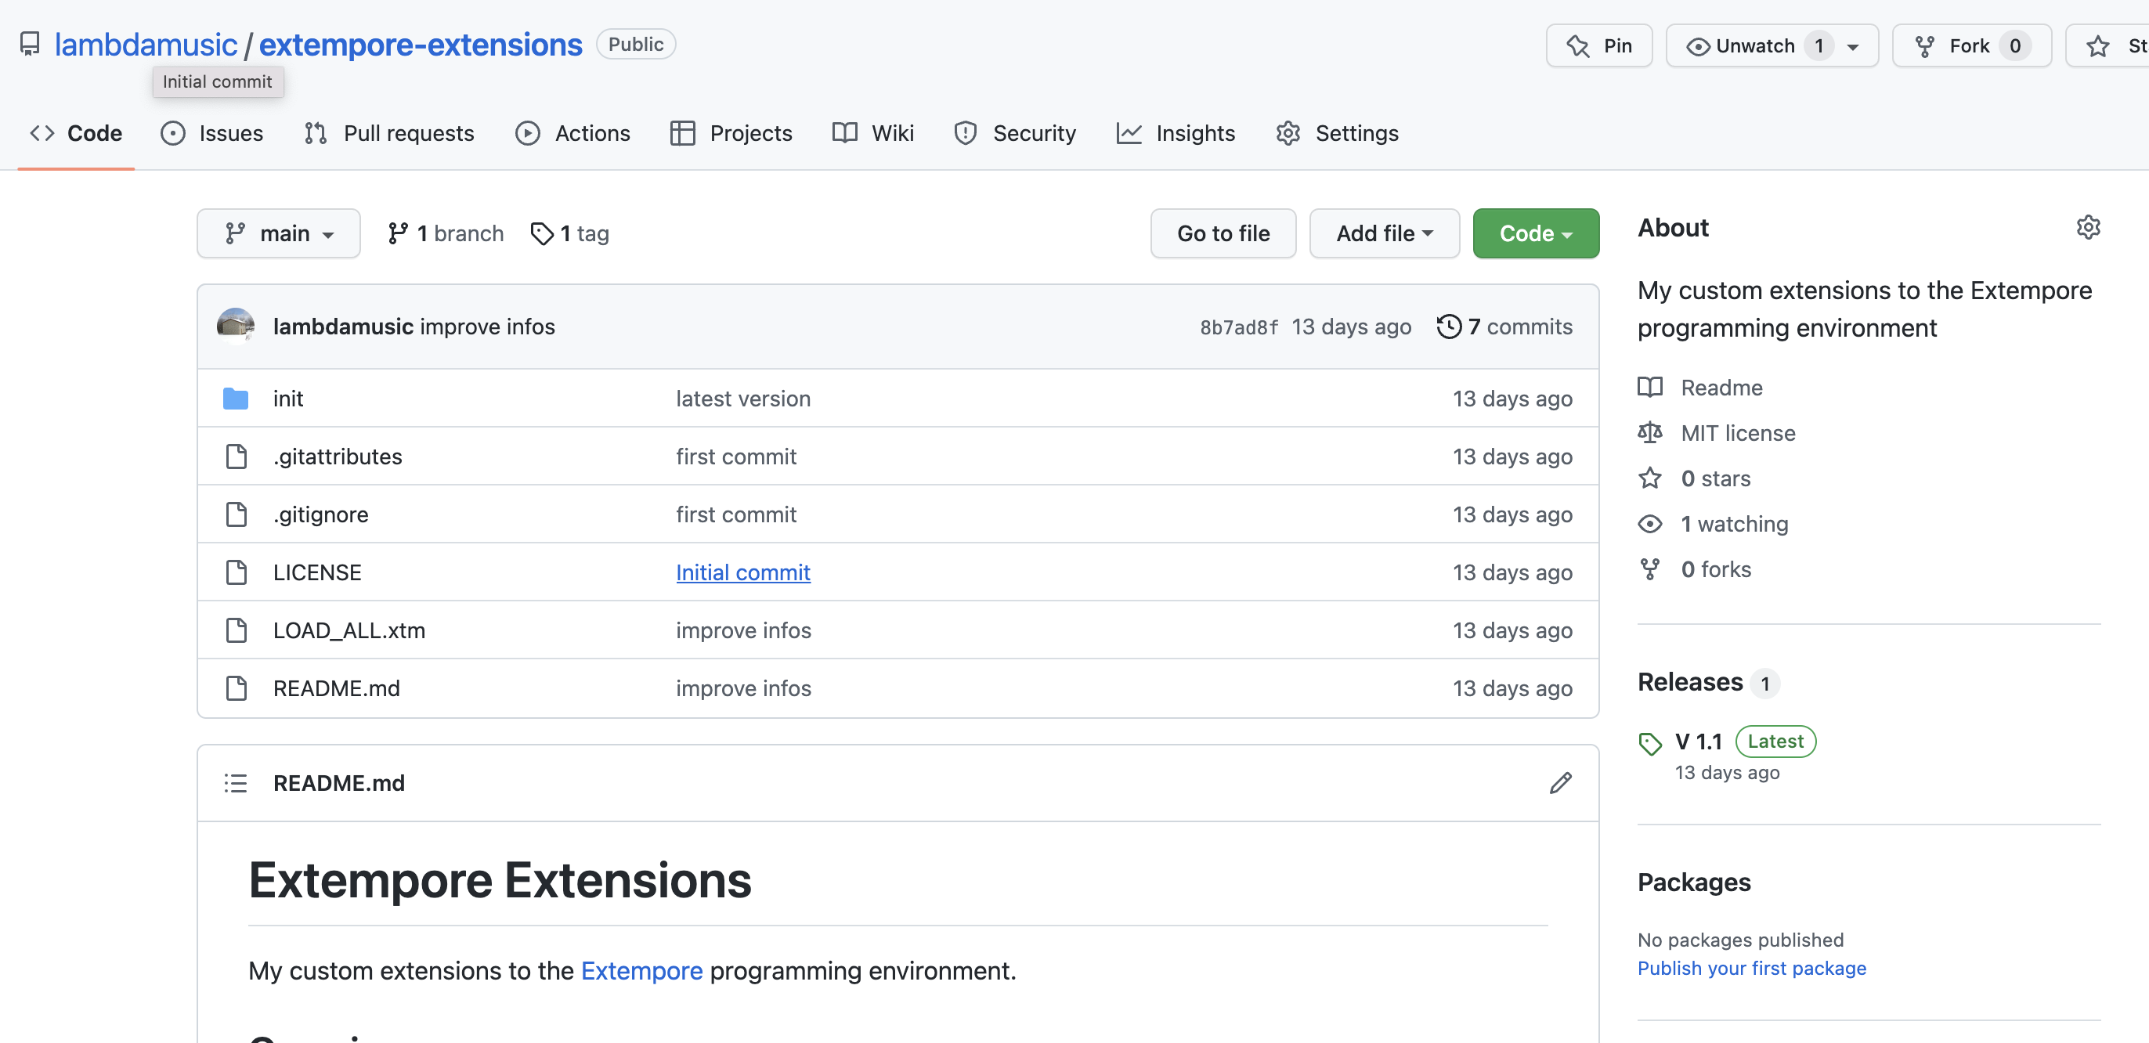
Task: Click the 0 forks link
Action: 1716,569
